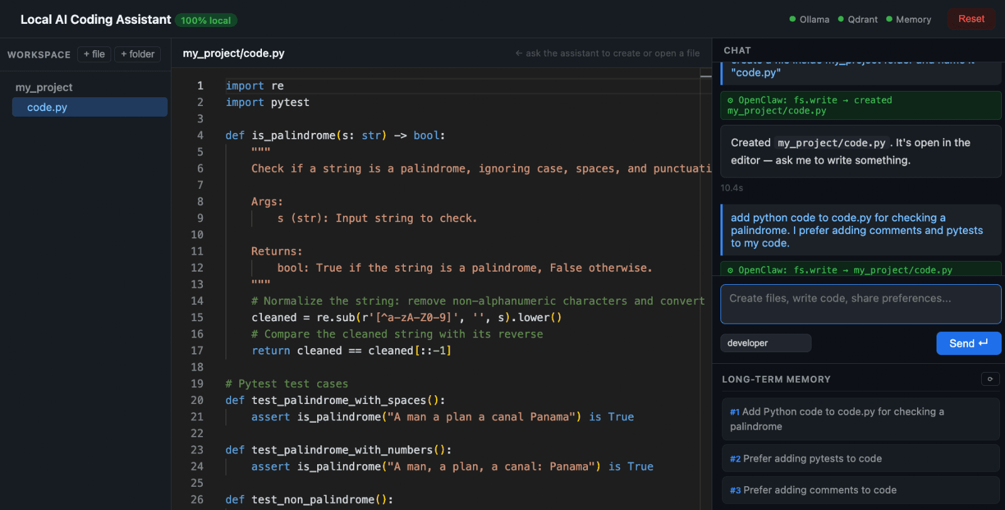Click def test_palindrome_with_spaces line
Screen dimensions: 1005x510
click(335, 400)
